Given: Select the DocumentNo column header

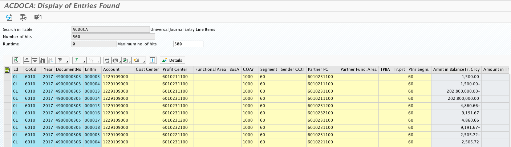Looking at the screenshot, I should pyautogui.click(x=68, y=69).
